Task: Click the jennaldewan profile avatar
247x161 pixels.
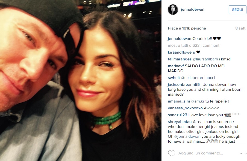Action: 173,10
